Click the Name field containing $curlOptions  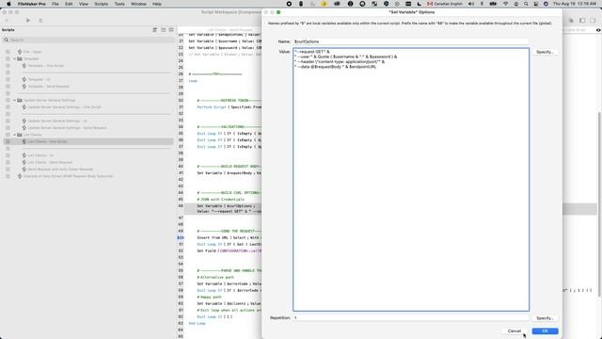click(411, 41)
